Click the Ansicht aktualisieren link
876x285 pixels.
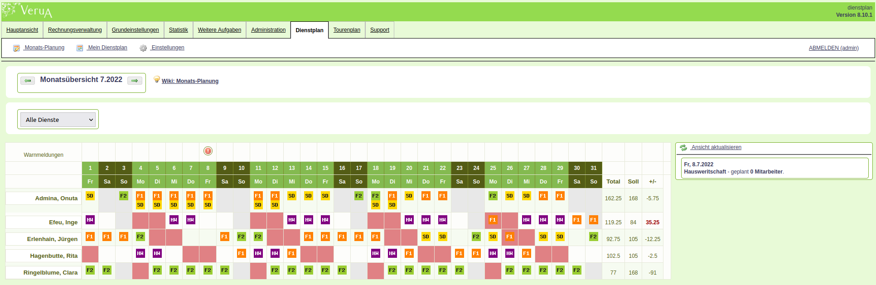click(716, 147)
